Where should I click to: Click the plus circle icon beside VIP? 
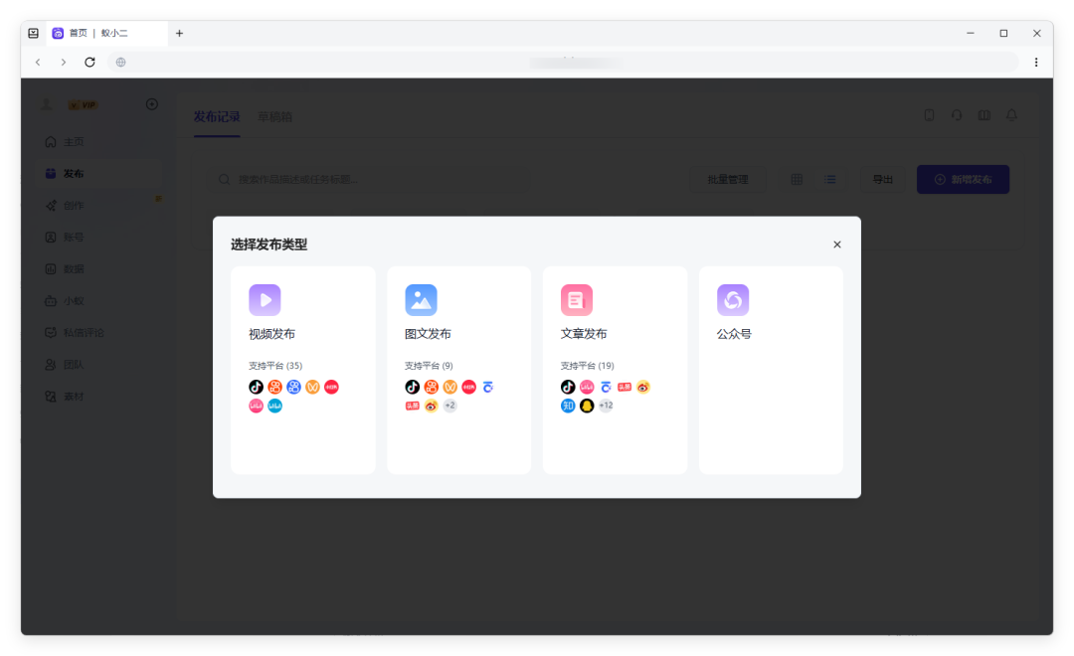pyautogui.click(x=152, y=104)
